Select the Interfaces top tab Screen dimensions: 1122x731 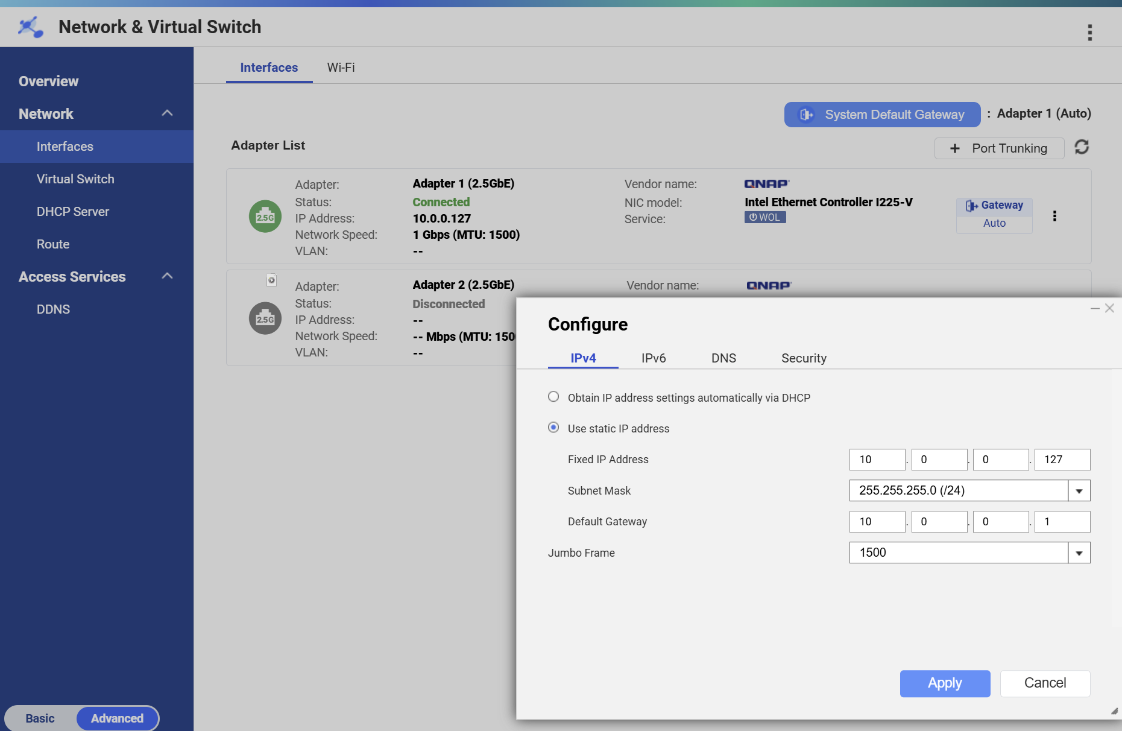[x=269, y=68]
